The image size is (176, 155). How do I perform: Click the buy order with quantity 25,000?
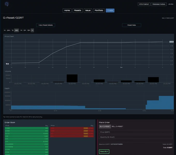[27, 142]
